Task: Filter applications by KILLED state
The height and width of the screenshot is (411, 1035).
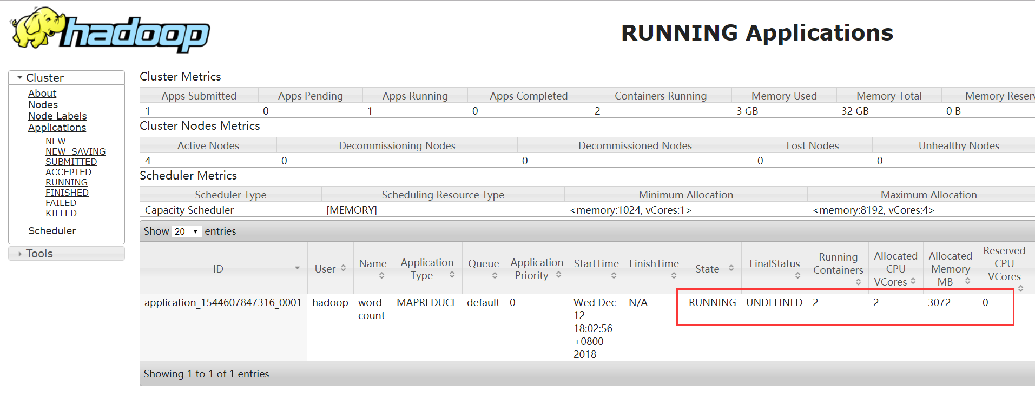Action: click(61, 213)
